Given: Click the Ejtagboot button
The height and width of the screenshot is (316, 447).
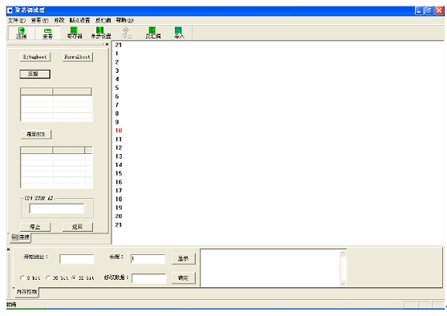Looking at the screenshot, I should [x=35, y=57].
